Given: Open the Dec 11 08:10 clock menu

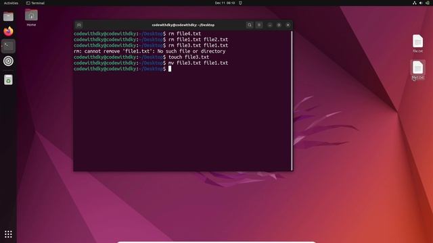Looking at the screenshot, I should click(225, 3).
